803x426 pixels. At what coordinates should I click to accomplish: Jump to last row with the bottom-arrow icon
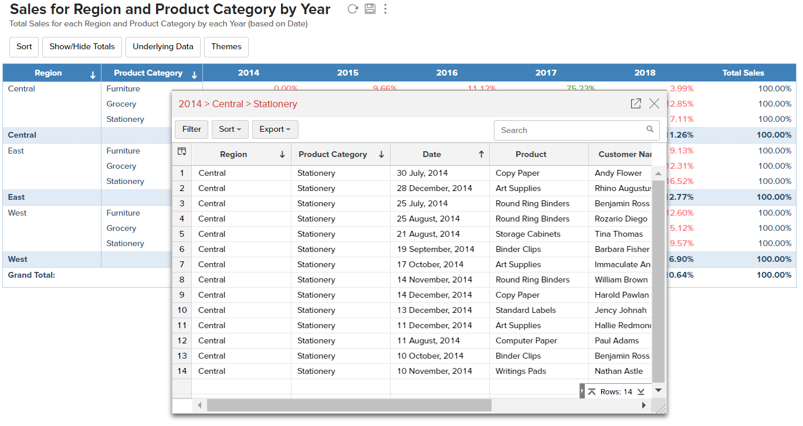640,391
